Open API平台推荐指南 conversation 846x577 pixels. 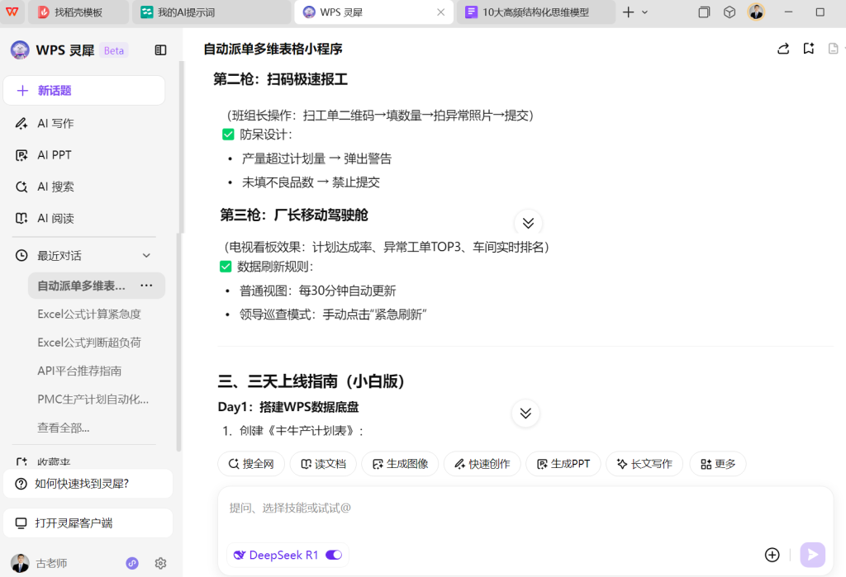(79, 371)
